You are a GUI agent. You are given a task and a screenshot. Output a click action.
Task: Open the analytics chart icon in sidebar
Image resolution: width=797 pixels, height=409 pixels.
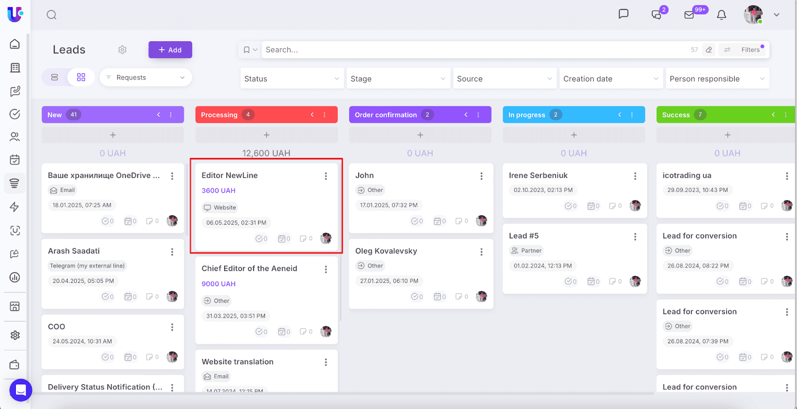pos(15,277)
